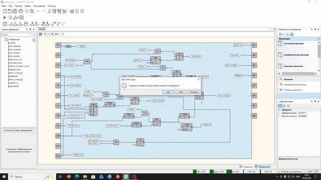Open Прибор menu
Image resolution: width=321 pixels, height=180 pixels.
(18, 6)
